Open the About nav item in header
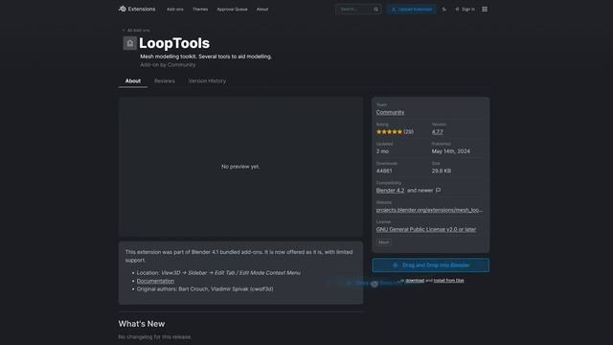Screen dimensions: 613x345 (262, 9)
